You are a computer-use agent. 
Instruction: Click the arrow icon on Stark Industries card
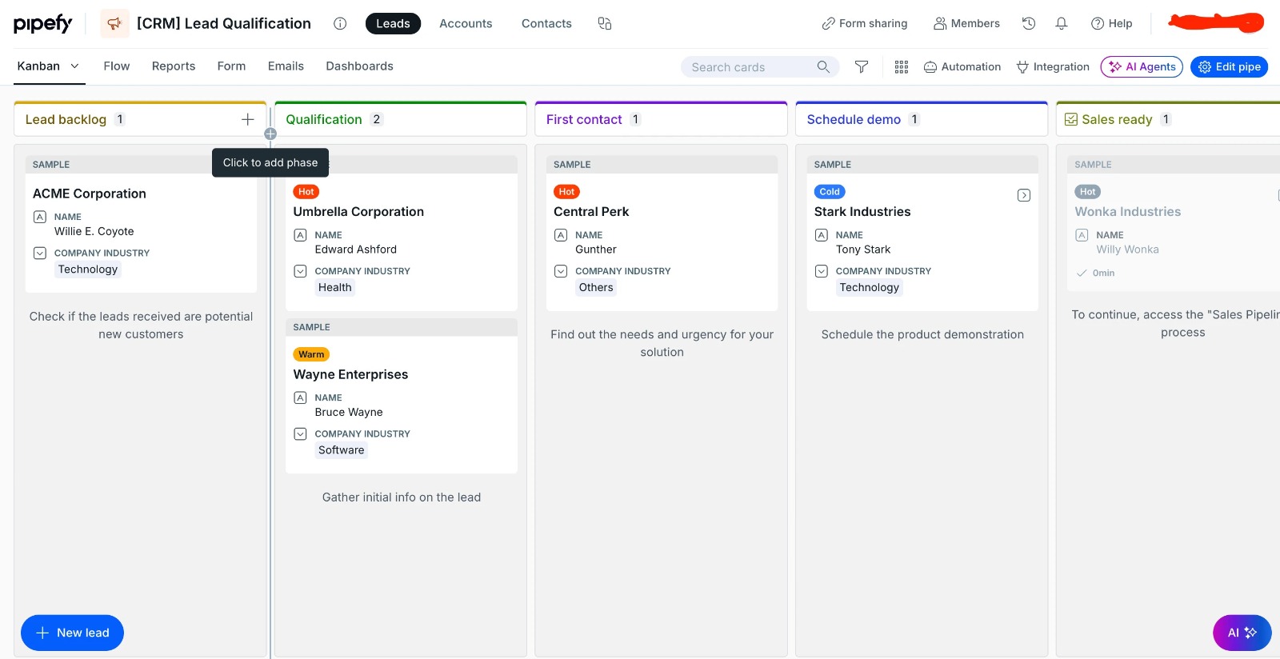[x=1024, y=195]
